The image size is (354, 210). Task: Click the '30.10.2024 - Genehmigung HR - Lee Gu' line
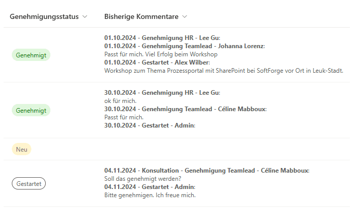162,93
